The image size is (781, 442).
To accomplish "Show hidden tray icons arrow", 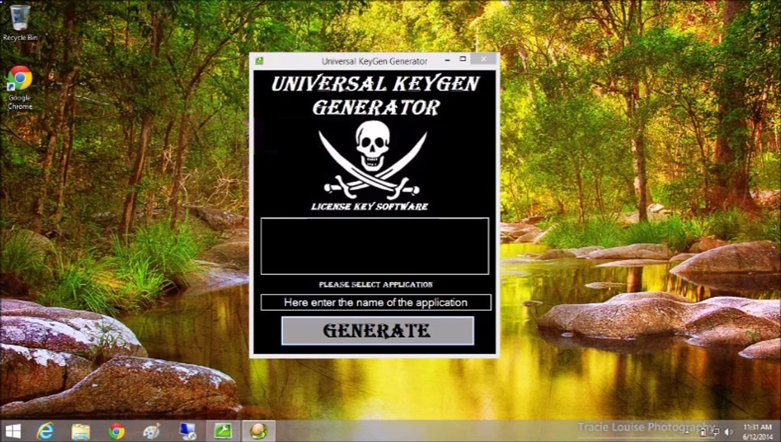I will (687, 432).
